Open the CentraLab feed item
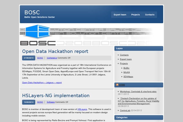This screenshot has width=183, height=122. pyautogui.click(x=125, y=110)
